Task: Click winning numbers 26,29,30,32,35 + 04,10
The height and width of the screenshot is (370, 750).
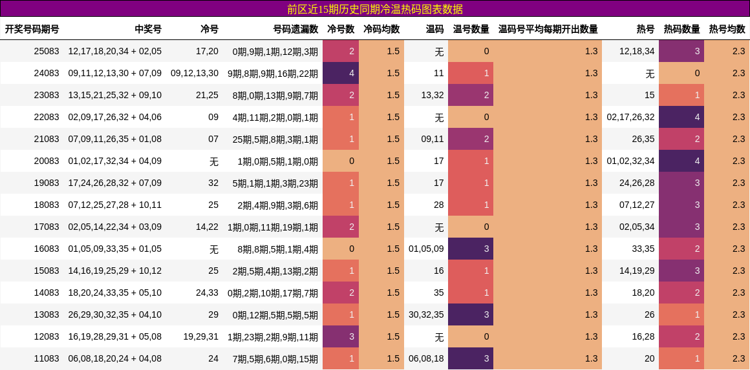Action: pos(115,314)
